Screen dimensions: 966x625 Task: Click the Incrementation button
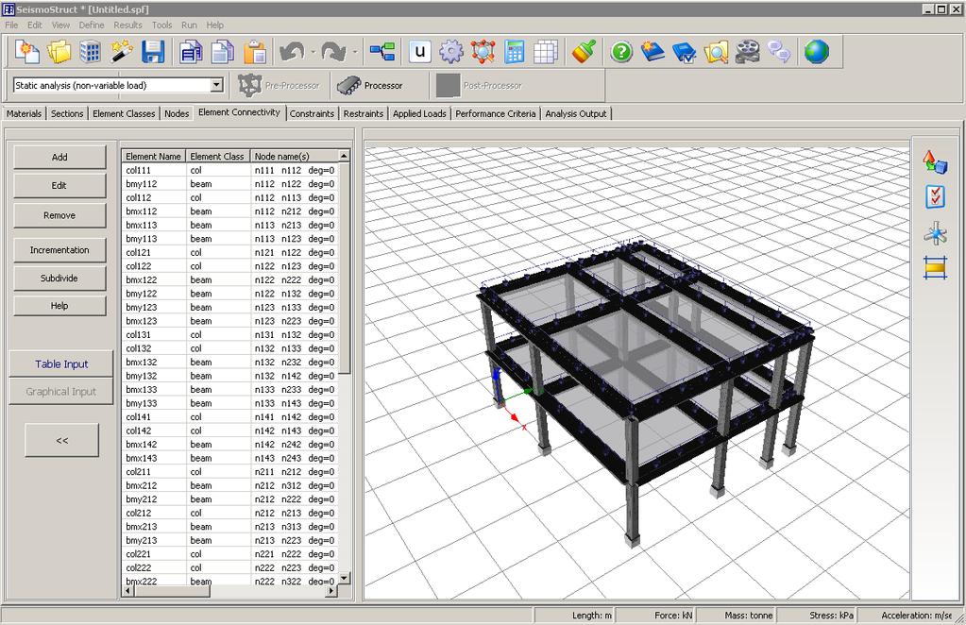tap(59, 250)
